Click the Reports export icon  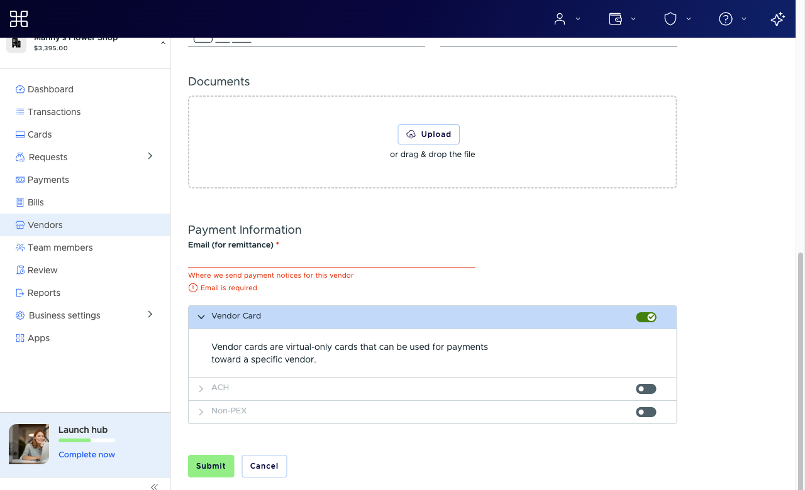click(20, 293)
